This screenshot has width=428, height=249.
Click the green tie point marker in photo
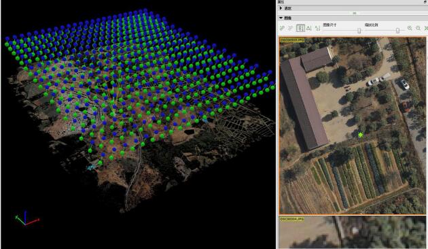click(x=361, y=135)
